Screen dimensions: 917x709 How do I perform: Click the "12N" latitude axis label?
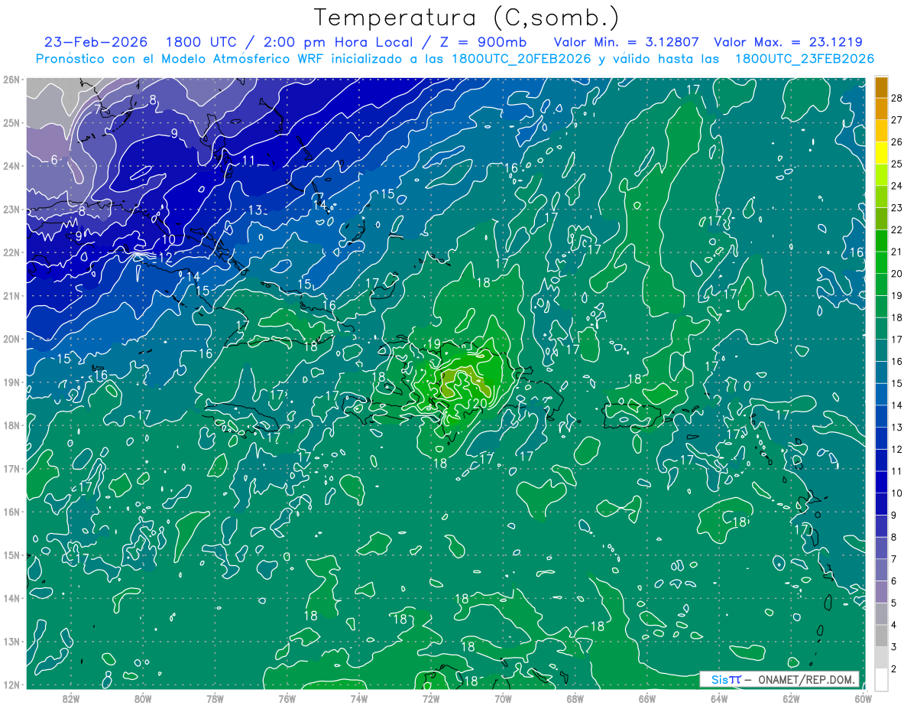(11, 685)
